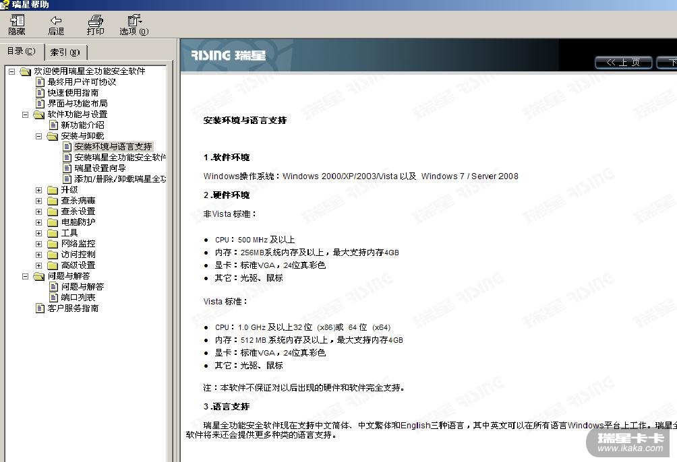Click the page icon beside 安装环境与语言支持
This screenshot has width=677, height=462.
[x=67, y=147]
